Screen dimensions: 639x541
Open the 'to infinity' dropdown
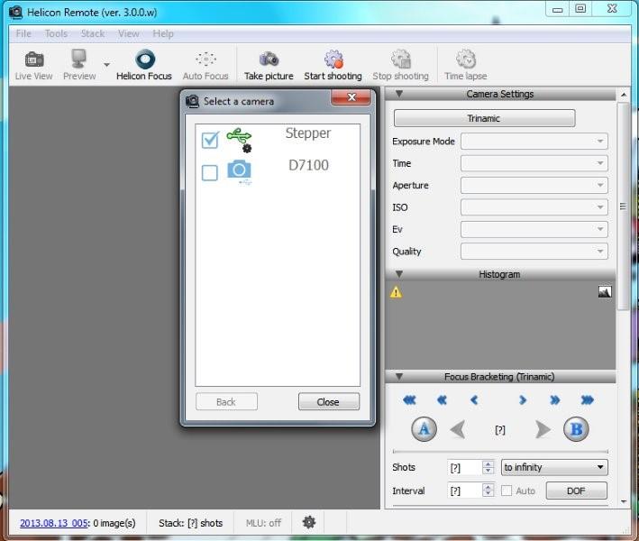554,467
